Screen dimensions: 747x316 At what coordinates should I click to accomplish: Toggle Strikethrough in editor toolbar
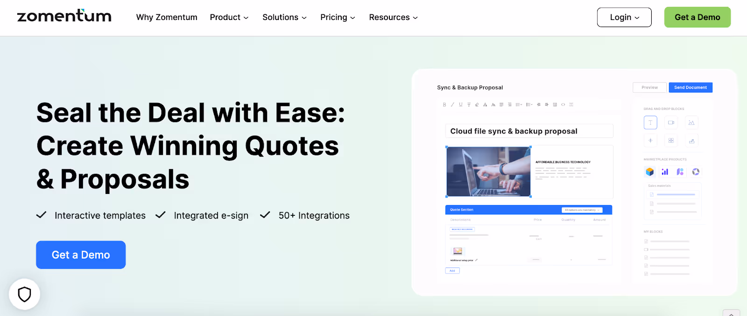[469, 104]
